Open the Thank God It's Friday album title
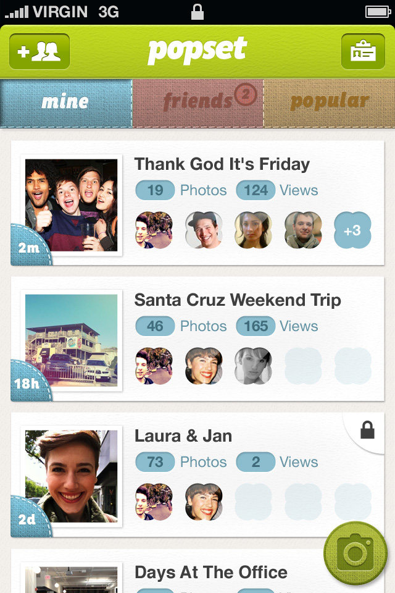 point(222,164)
